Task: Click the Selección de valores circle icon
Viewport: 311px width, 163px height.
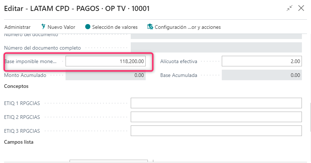Action: (x=88, y=27)
